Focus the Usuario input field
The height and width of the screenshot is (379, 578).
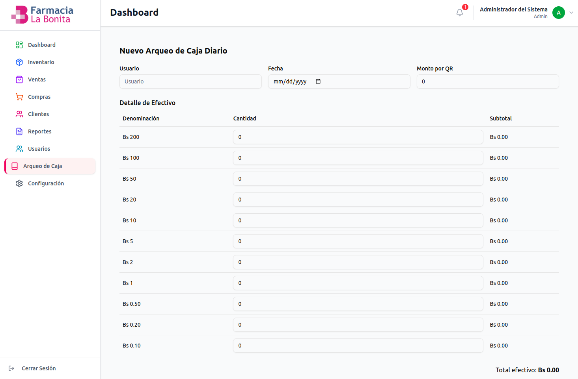(190, 81)
